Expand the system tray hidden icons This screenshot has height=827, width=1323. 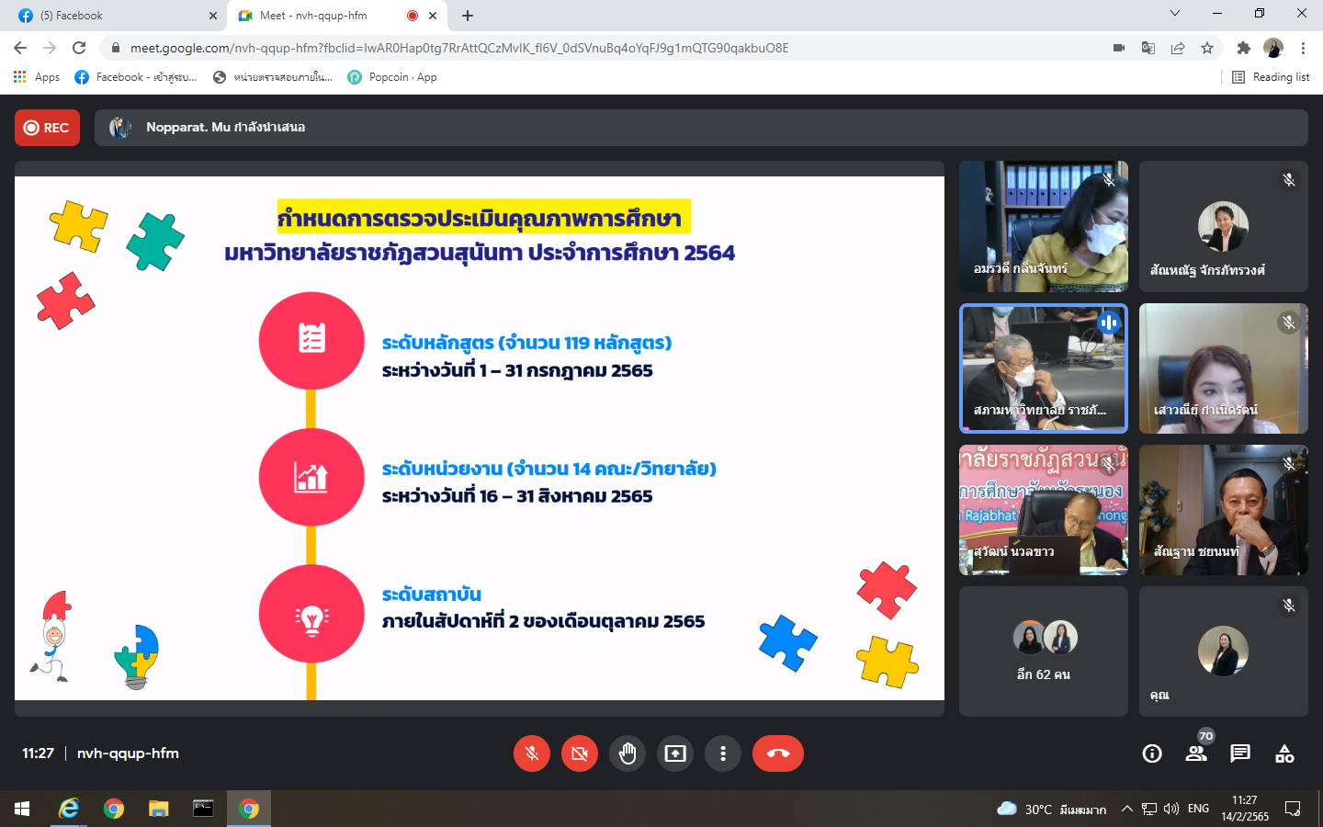pyautogui.click(x=1126, y=809)
